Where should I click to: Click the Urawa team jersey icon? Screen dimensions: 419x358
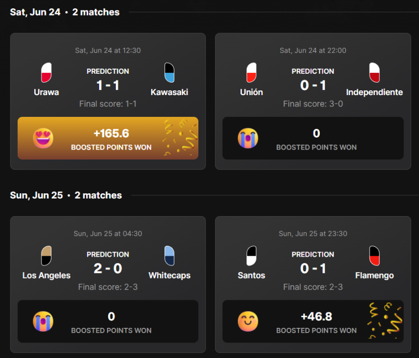click(x=46, y=72)
